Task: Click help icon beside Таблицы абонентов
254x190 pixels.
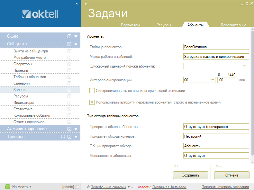Action: tap(69, 77)
